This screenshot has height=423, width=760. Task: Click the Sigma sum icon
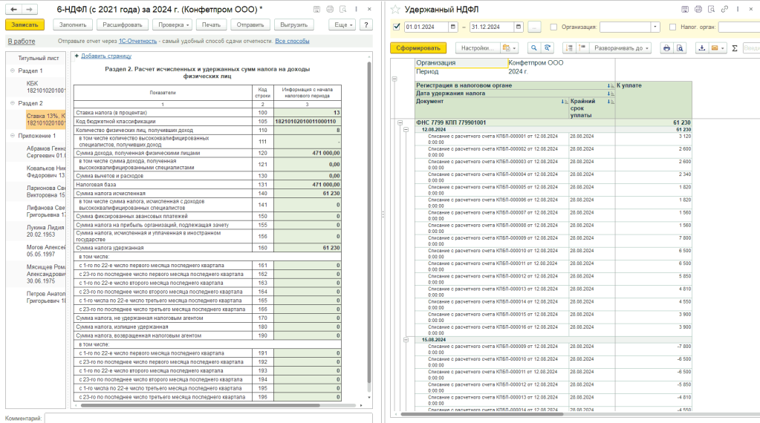coord(735,48)
